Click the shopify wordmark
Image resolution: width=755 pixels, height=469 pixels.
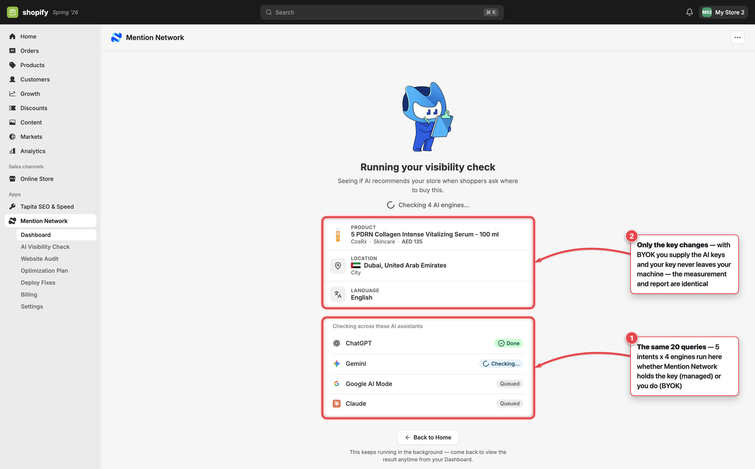(35, 12)
